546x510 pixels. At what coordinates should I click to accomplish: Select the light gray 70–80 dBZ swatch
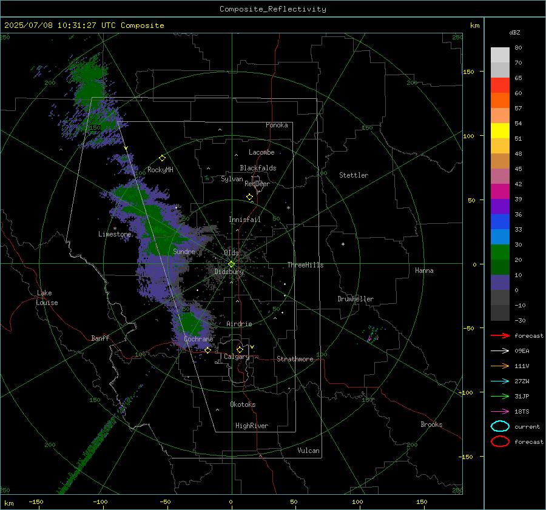(x=500, y=55)
